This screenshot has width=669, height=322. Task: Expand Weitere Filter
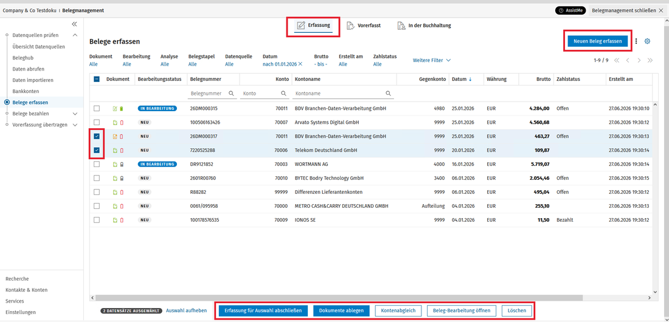tap(432, 61)
